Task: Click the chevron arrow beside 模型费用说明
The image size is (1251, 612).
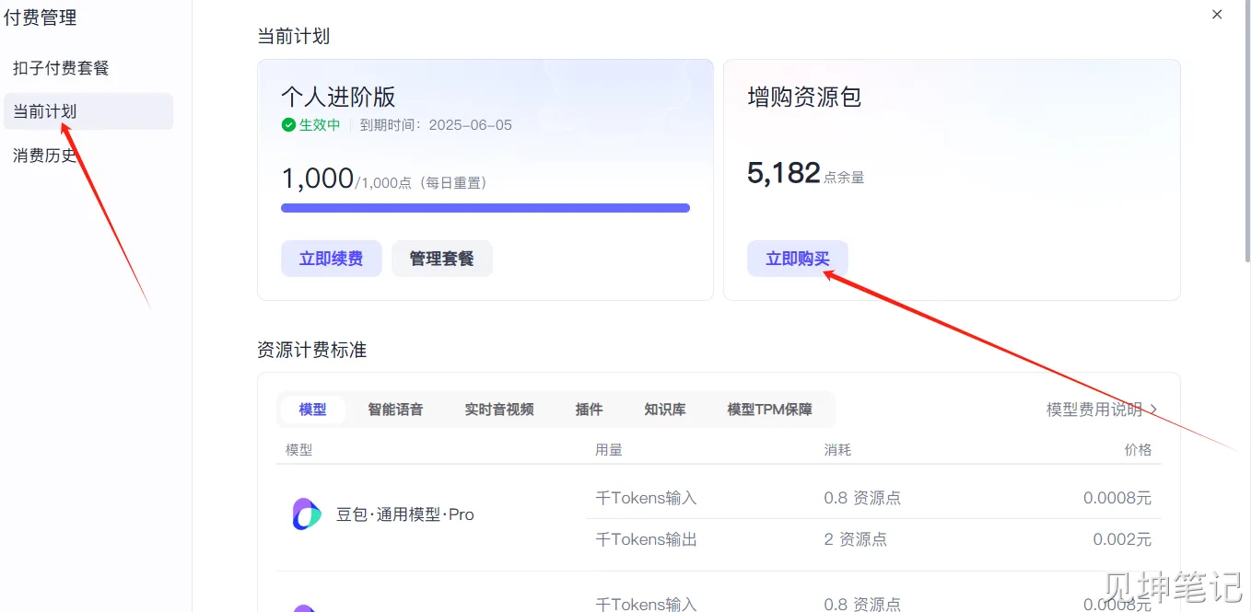Action: pyautogui.click(x=1153, y=410)
